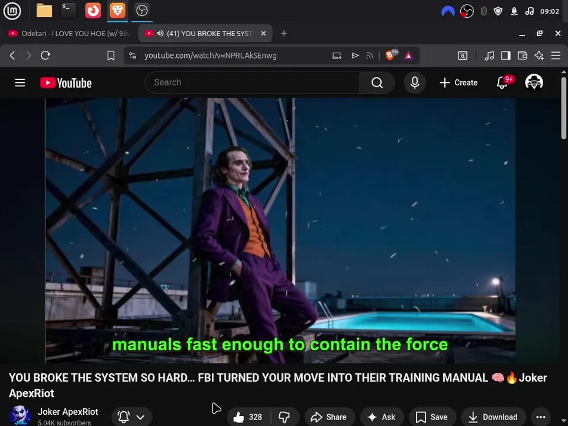Click the Bluetooth tray icon
This screenshot has width=568, height=426.
pyautogui.click(x=483, y=12)
